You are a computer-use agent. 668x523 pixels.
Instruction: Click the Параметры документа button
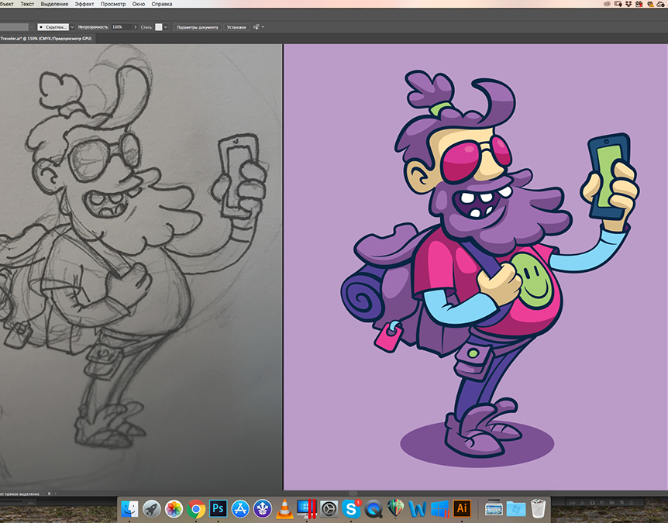tap(198, 27)
